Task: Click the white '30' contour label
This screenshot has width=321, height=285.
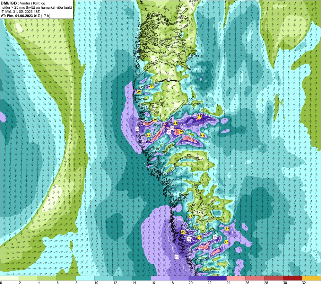Action: (x=172, y=128)
